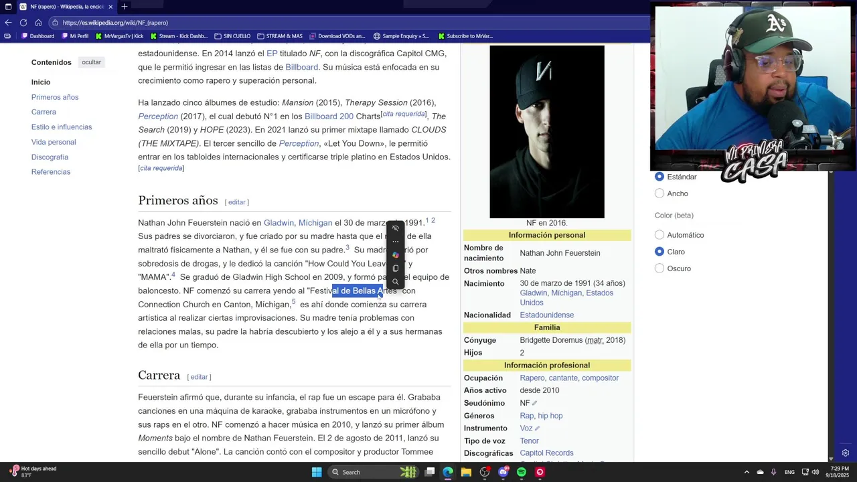Image resolution: width=857 pixels, height=482 pixels.
Task: Go to Discografía section
Action: [50, 157]
